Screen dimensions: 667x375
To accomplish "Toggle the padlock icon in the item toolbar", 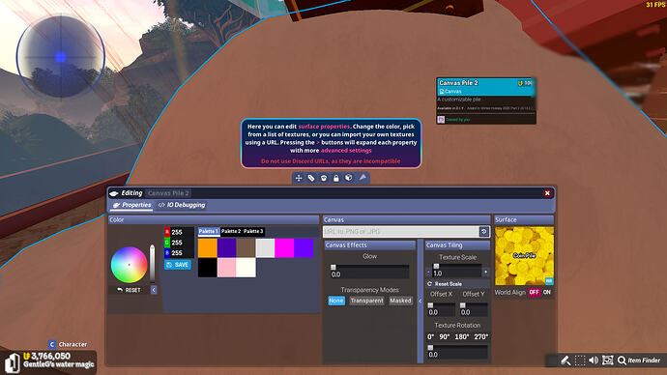I will click(336, 178).
